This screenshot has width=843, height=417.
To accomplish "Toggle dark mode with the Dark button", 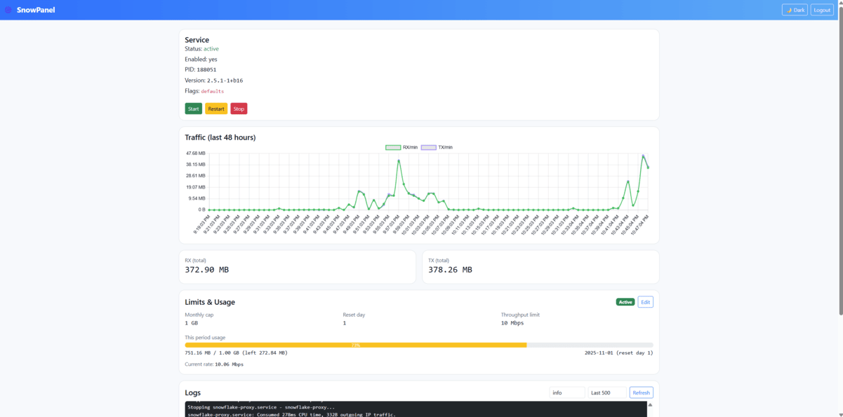I will (795, 9).
